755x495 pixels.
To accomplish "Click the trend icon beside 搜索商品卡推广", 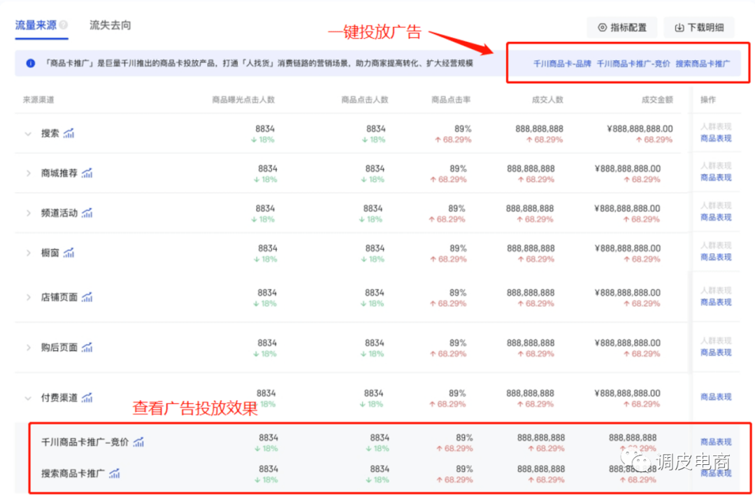I will coord(114,473).
